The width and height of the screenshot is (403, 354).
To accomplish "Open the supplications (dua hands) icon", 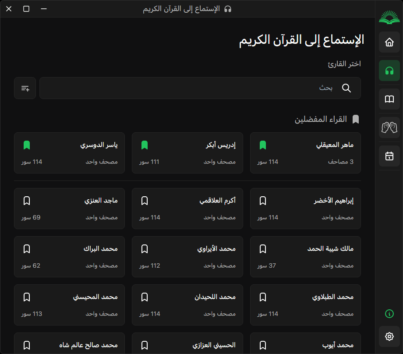I will point(389,127).
